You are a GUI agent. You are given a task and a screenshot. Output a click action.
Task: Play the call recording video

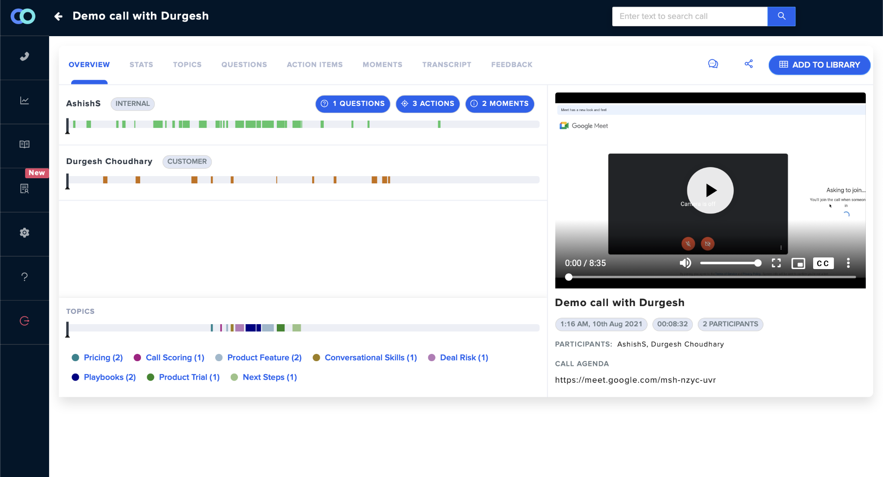click(710, 190)
